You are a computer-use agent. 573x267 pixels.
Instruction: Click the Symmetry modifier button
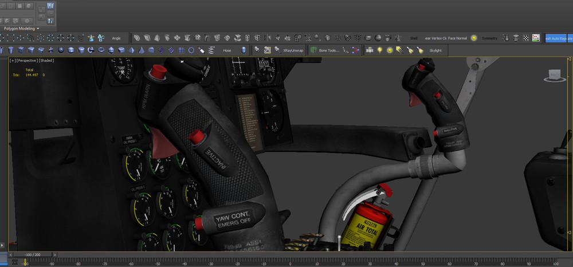click(x=489, y=38)
